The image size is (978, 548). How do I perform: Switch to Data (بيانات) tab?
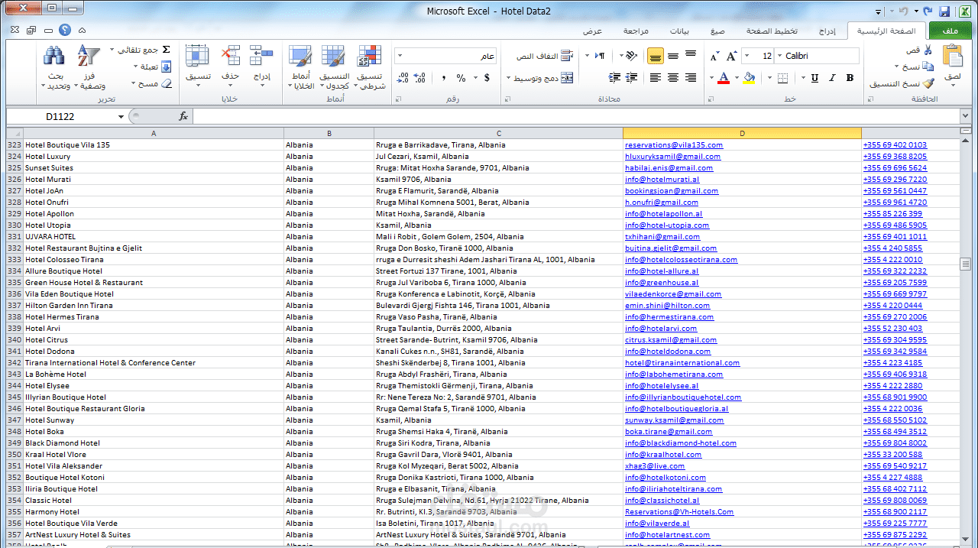679,31
